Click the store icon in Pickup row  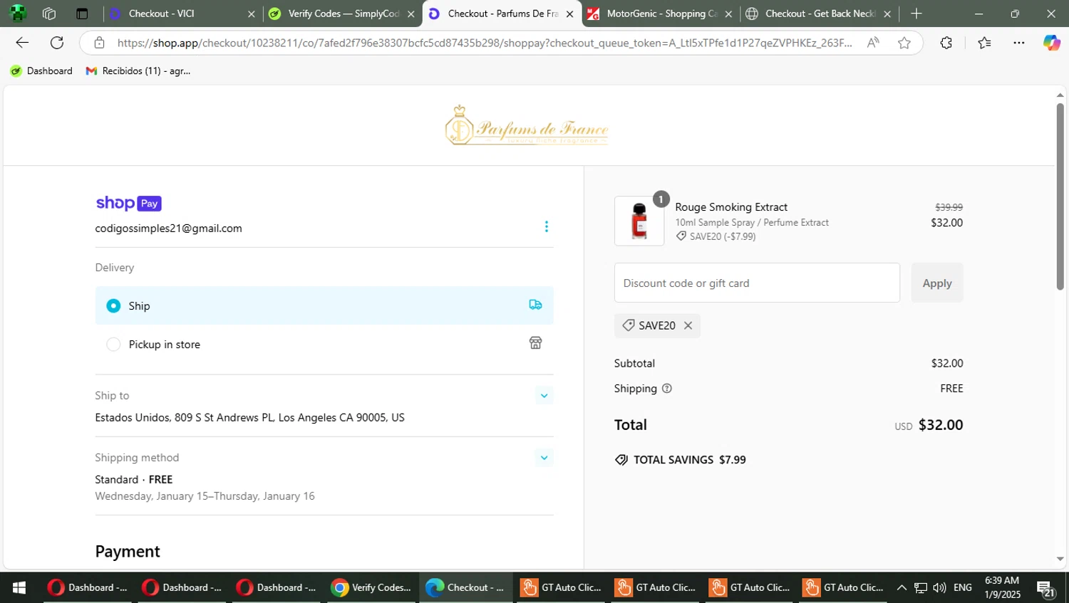point(536,343)
